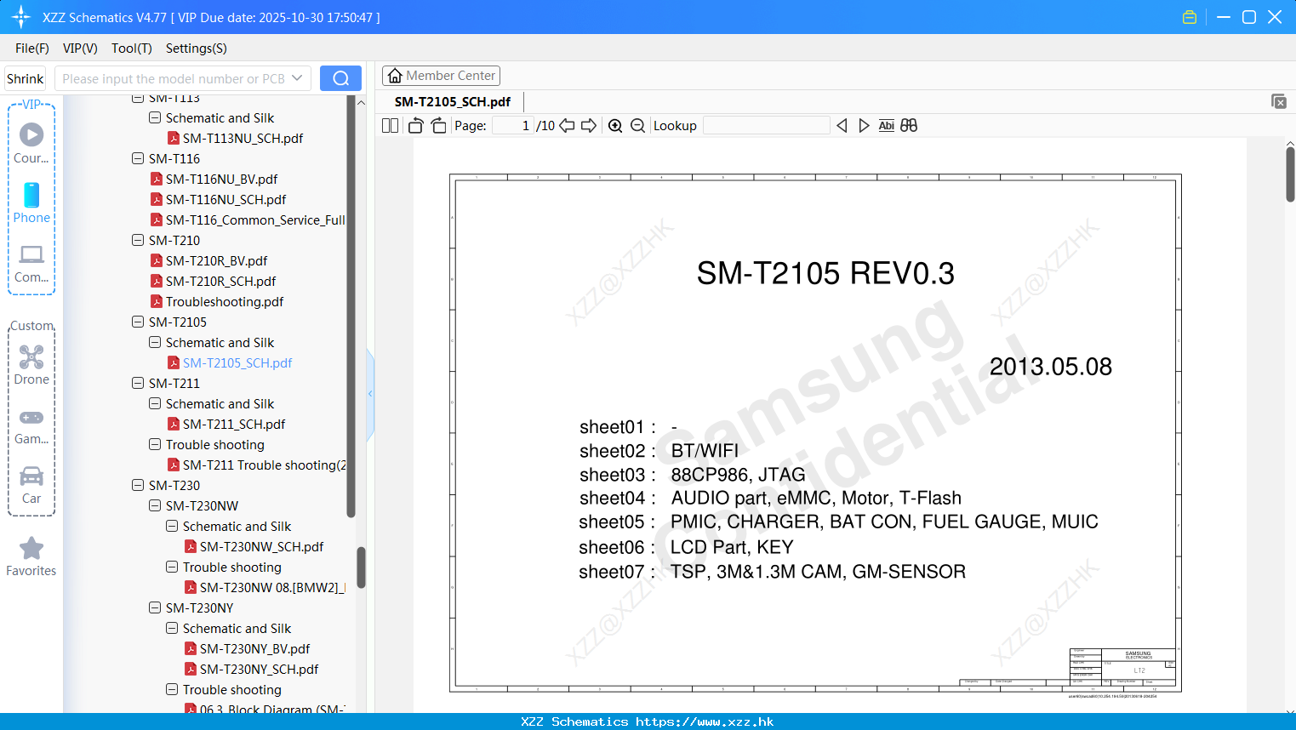The width and height of the screenshot is (1296, 730).
Task: Click the panel collapse handle beside the tree
Action: 370,394
